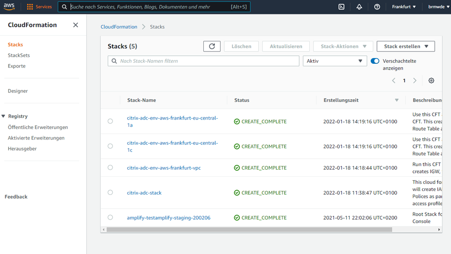
Task: Open the notifications bell
Action: tap(359, 7)
